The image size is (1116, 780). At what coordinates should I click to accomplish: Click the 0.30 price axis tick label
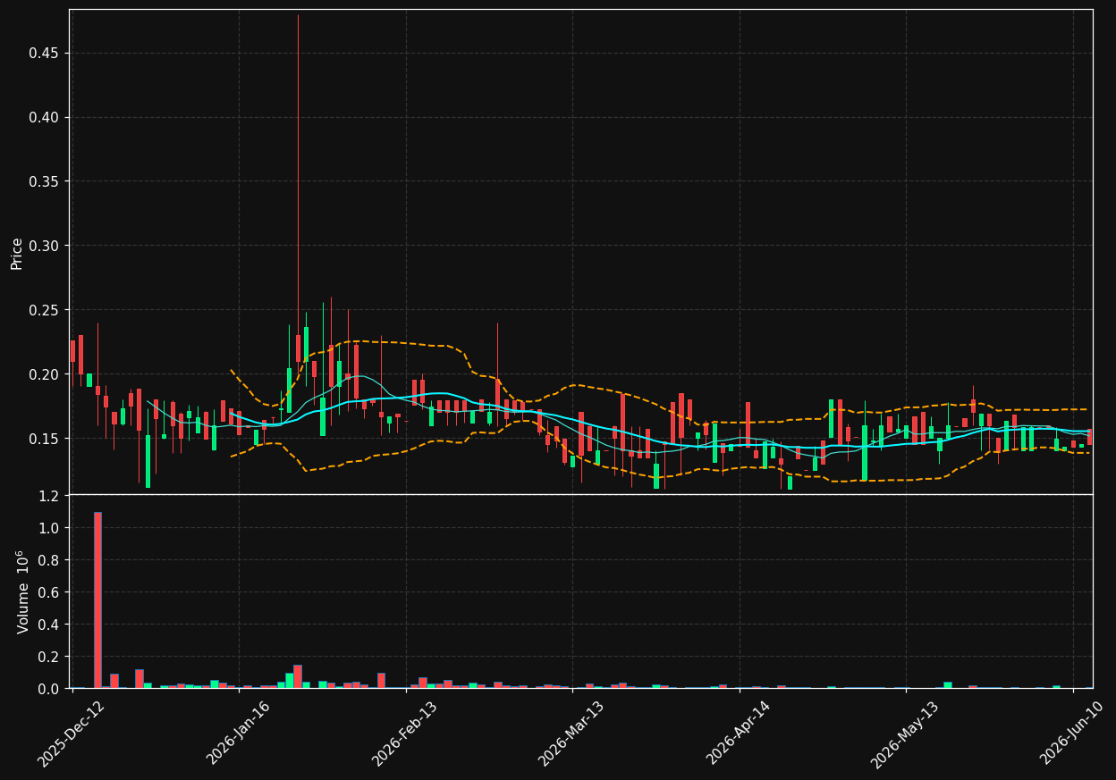tap(44, 246)
